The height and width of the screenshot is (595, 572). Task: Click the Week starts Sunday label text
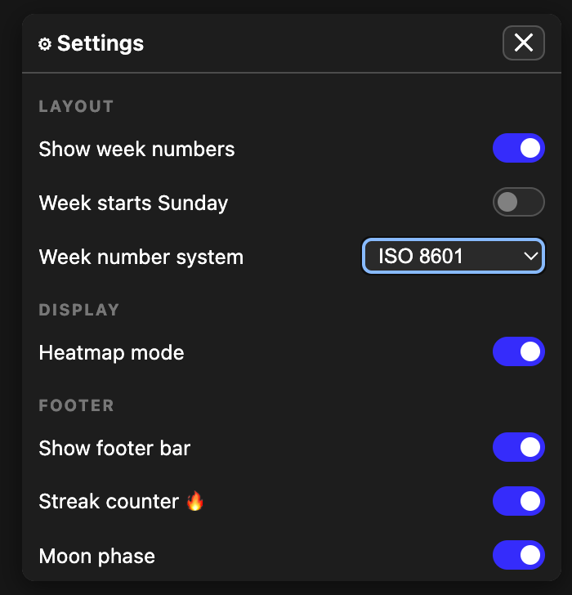point(133,203)
